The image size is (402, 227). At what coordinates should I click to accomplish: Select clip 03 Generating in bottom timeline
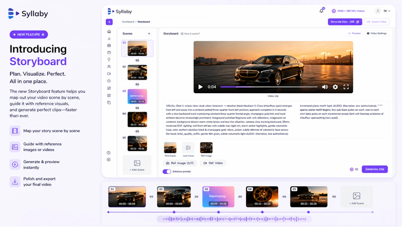(x=218, y=197)
